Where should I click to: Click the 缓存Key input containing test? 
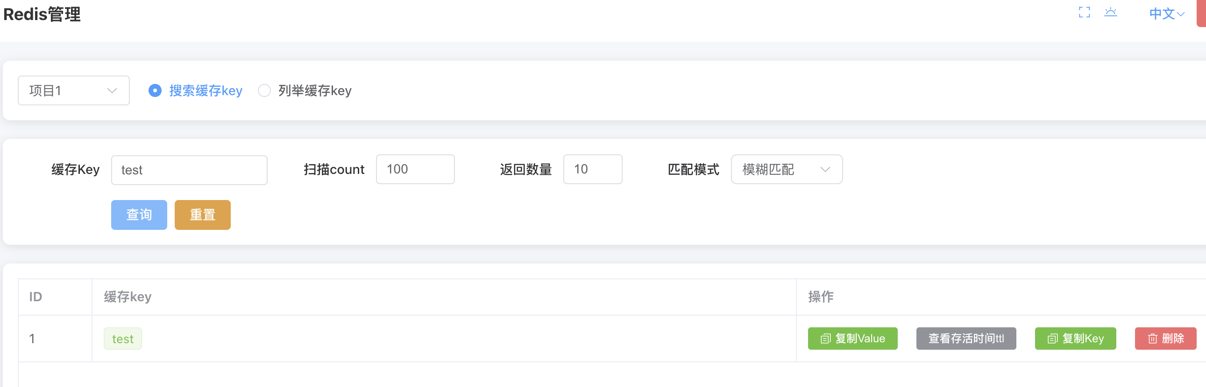point(189,169)
